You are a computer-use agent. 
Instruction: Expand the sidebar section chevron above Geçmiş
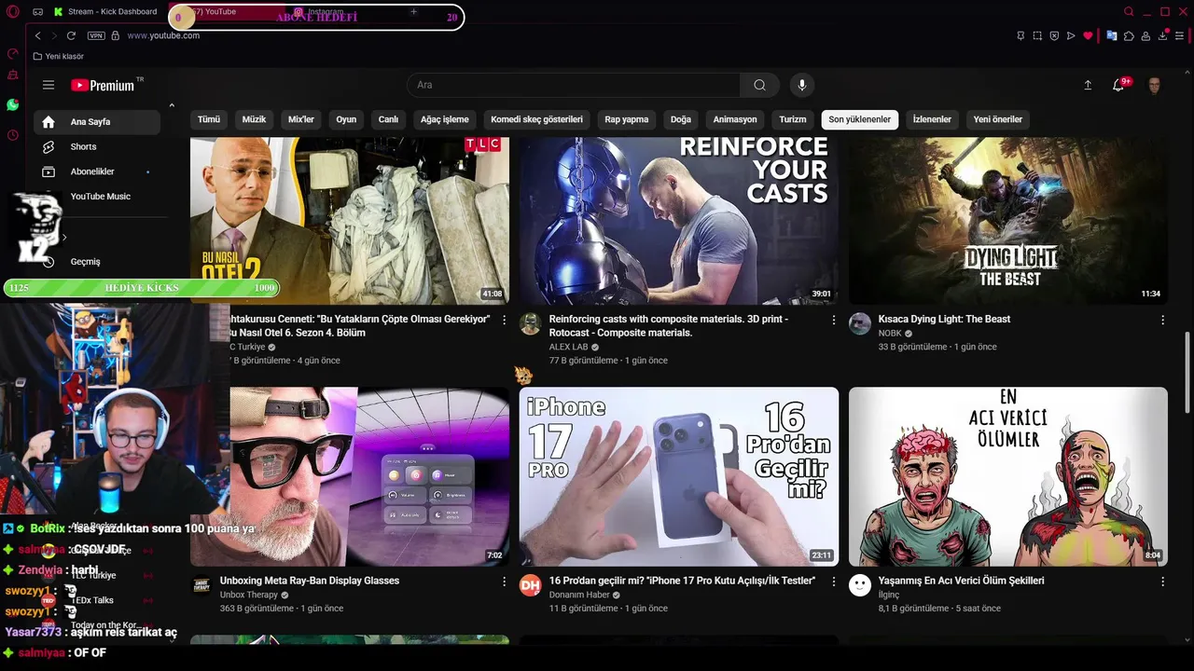(x=64, y=238)
